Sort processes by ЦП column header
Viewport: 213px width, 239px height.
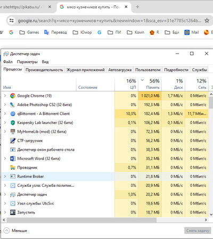pyautogui.click(x=126, y=84)
